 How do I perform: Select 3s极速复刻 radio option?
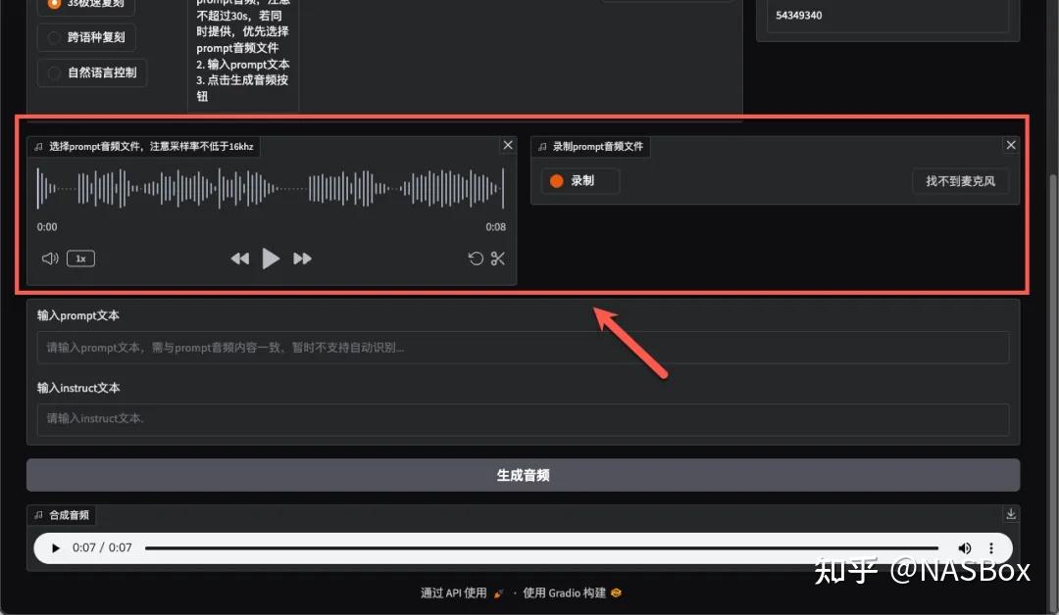55,3
